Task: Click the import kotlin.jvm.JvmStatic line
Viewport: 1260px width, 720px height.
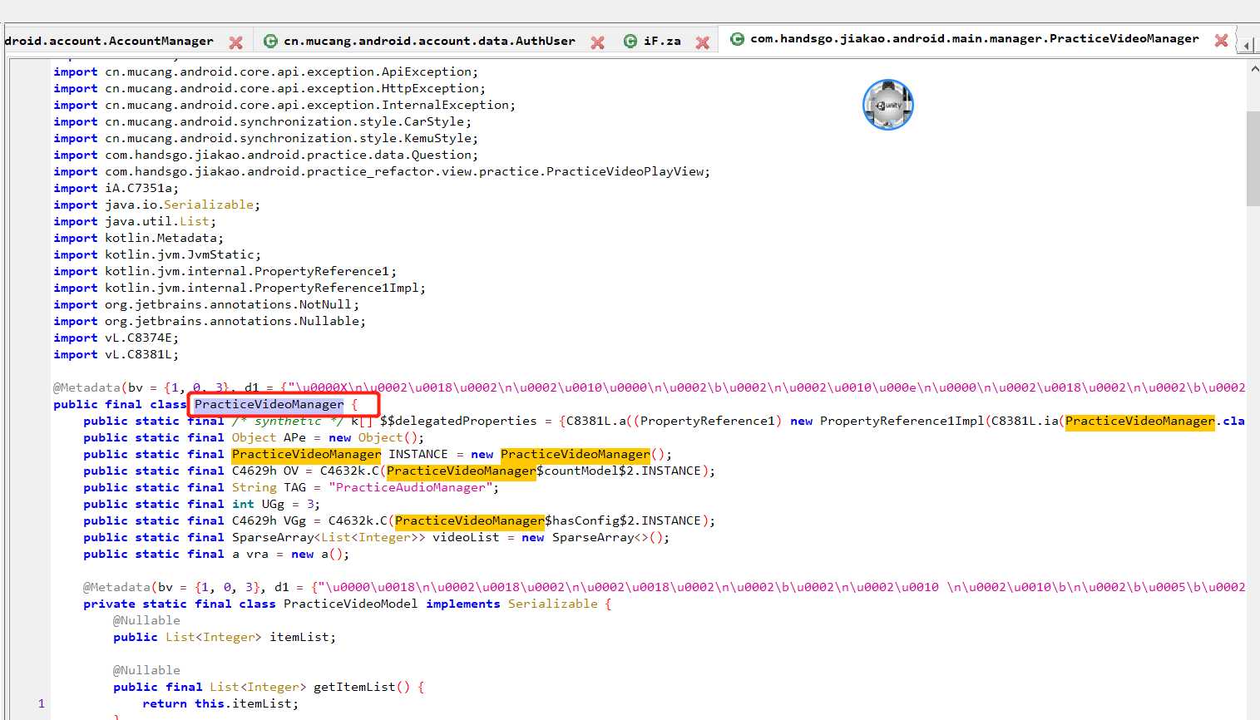Action: click(x=157, y=254)
